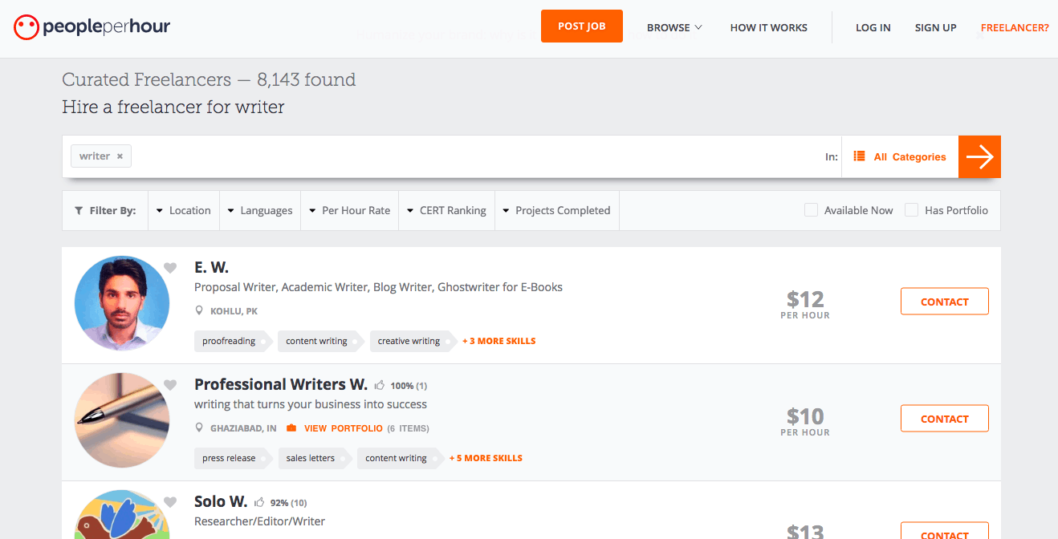Screen dimensions: 1058x539
Task: Show Professional Writers' 5 more skills
Action: point(486,458)
